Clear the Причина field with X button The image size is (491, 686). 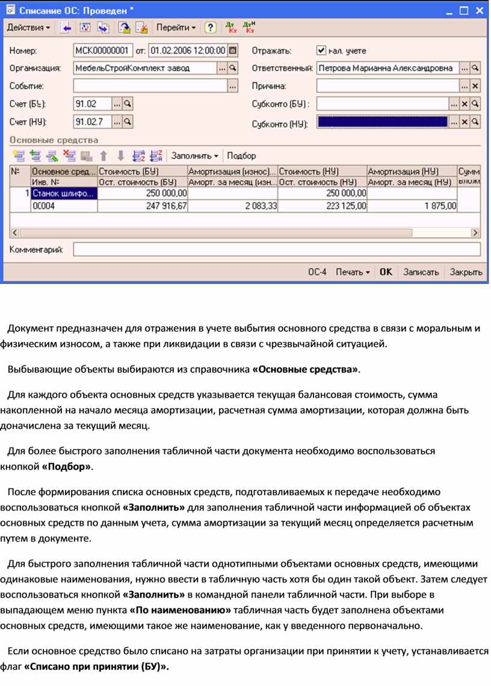[475, 86]
